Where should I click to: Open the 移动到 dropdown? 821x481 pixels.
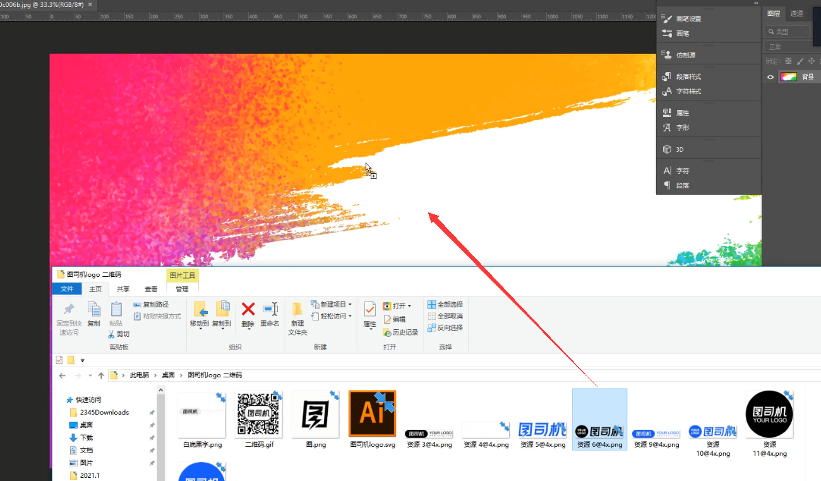(x=200, y=315)
